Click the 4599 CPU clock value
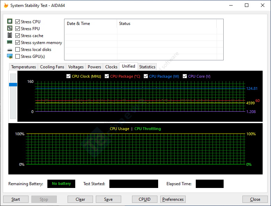271x206 pixels. click(x=250, y=103)
